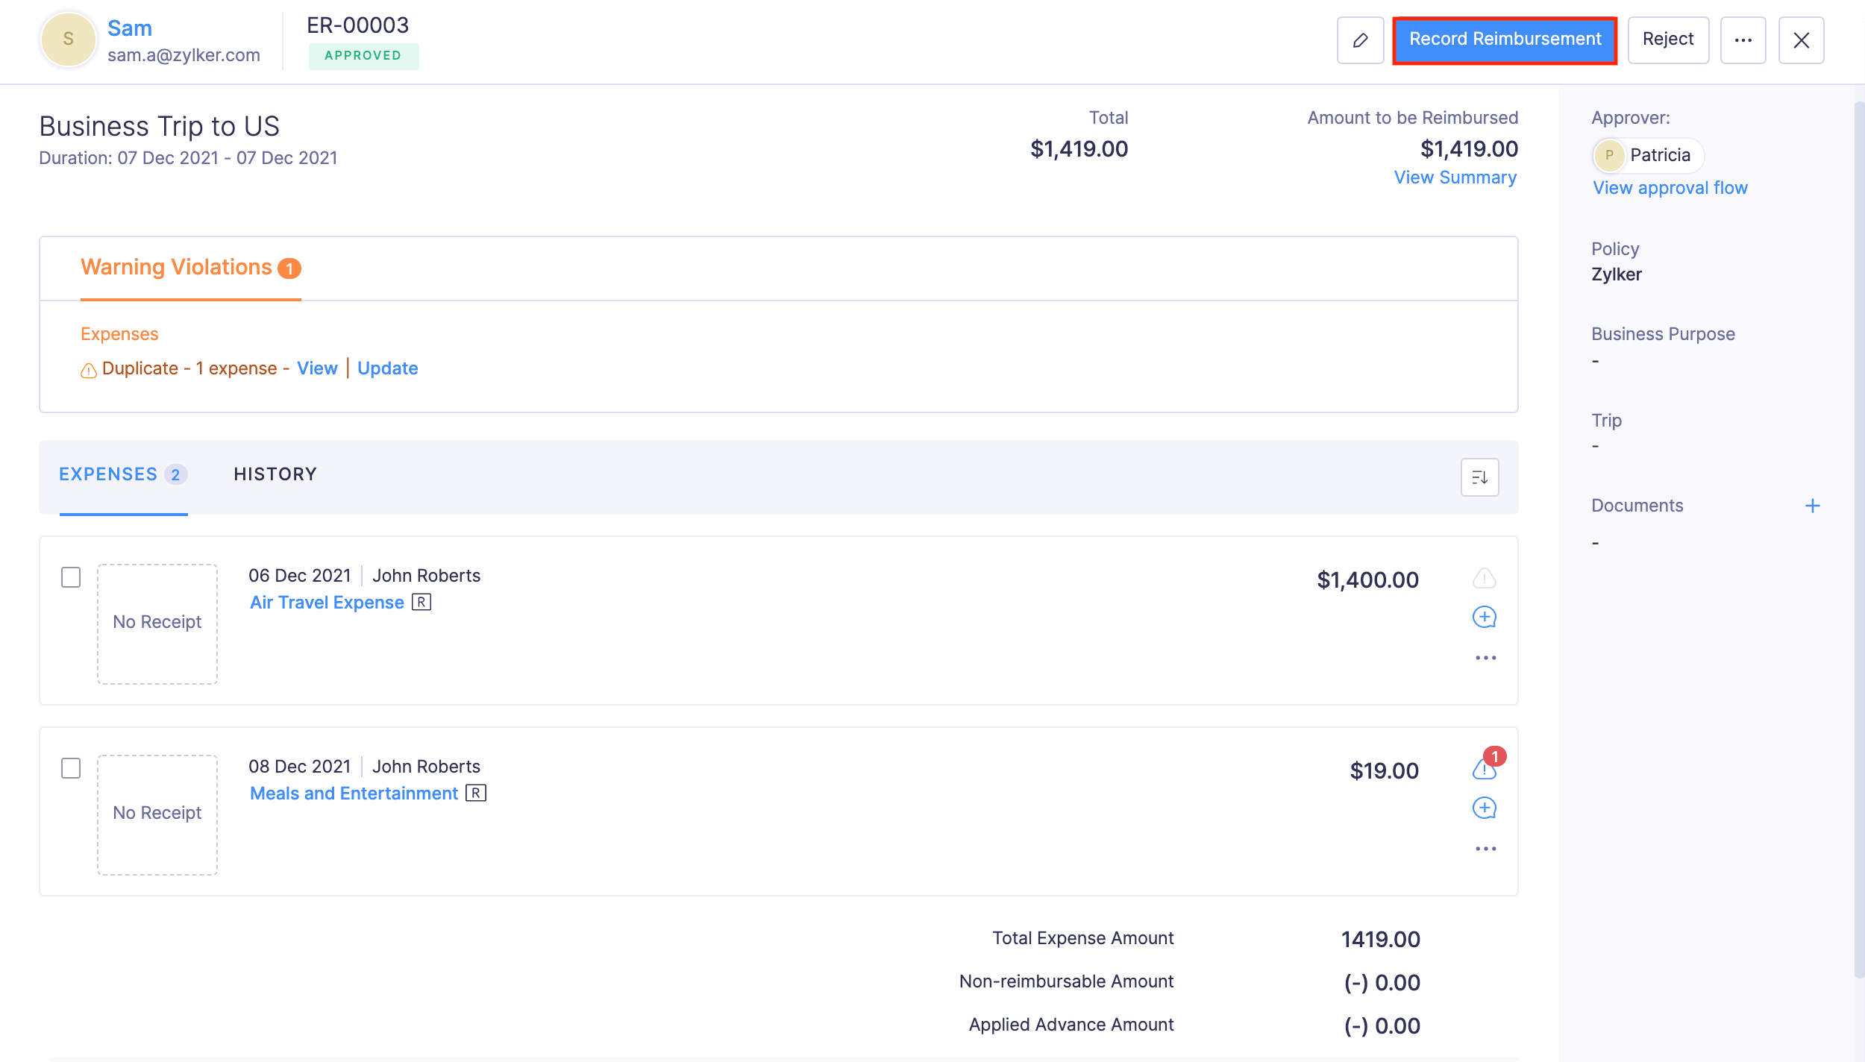Add a comment on the Meals and Entertainment expense
The width and height of the screenshot is (1865, 1062).
click(1485, 807)
